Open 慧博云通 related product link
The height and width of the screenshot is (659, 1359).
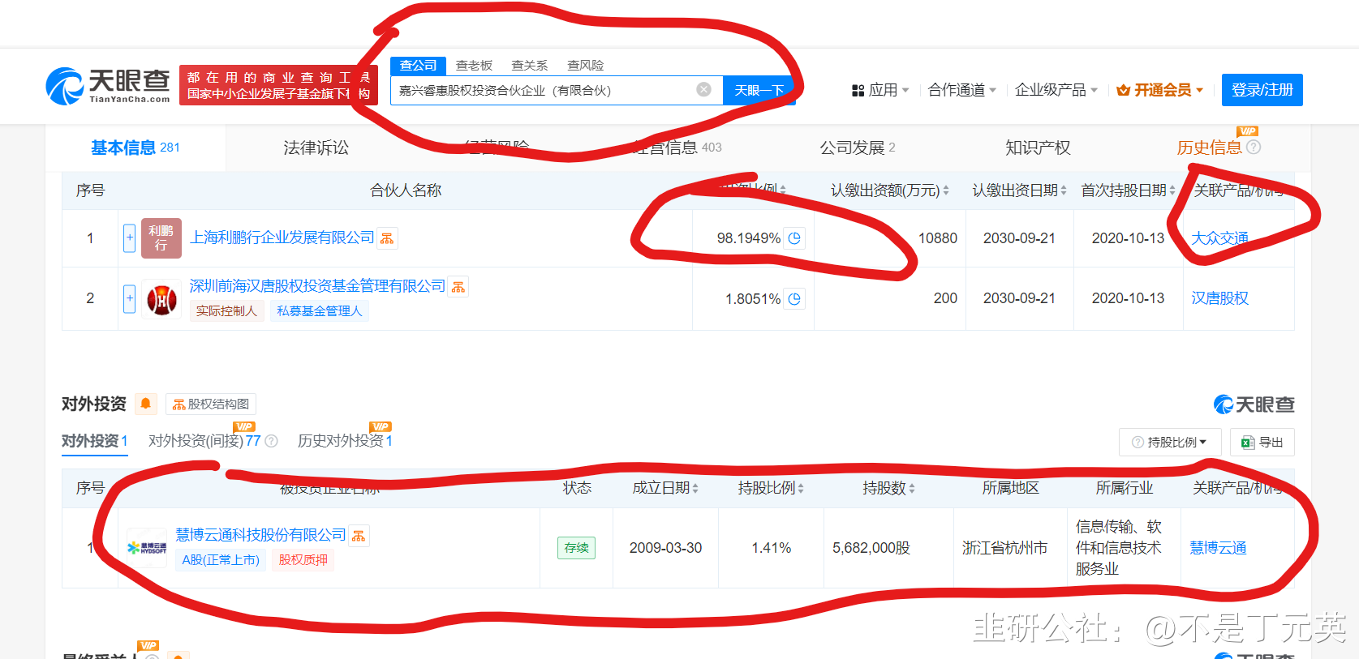1218,548
